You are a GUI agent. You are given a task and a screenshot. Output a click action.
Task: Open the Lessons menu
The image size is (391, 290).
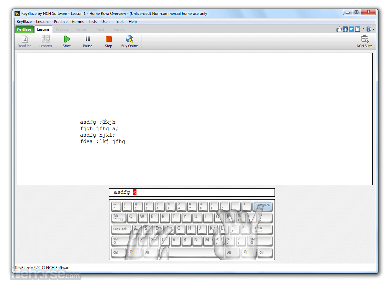click(43, 22)
